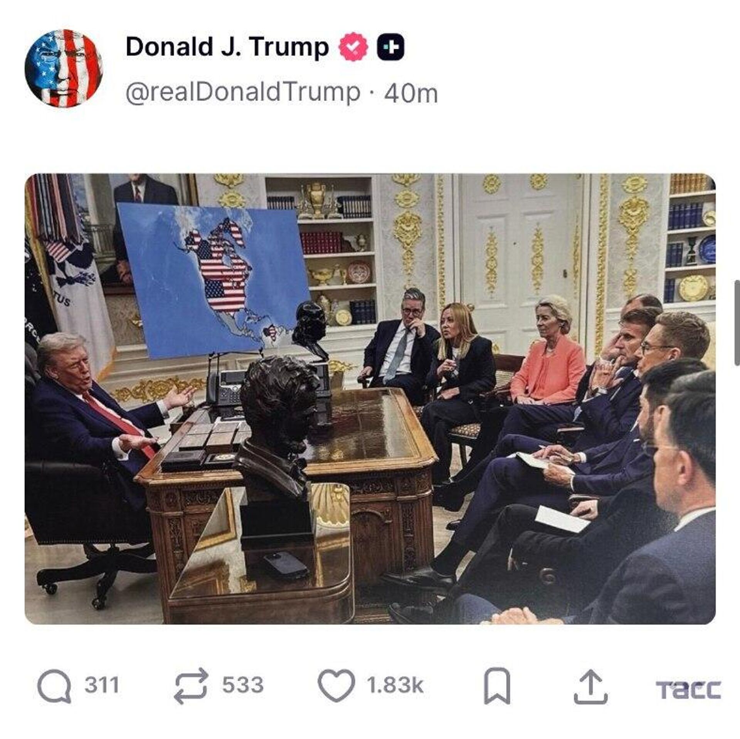Open the @realDonaldTrump handle link
The height and width of the screenshot is (739, 740).
click(243, 93)
